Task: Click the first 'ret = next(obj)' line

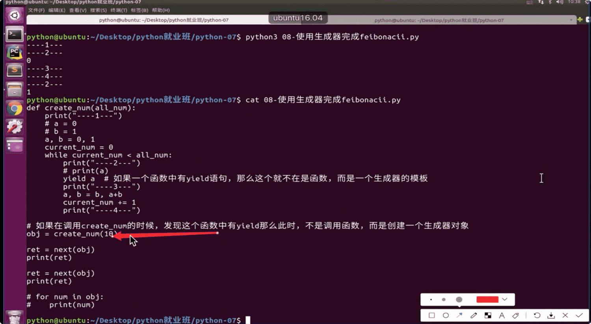Action: point(61,250)
